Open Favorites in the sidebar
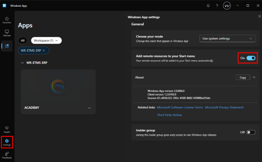 (7, 20)
